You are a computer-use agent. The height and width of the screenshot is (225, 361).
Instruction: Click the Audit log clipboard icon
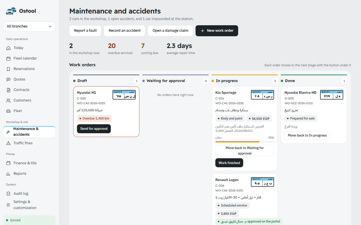pyautogui.click(x=9, y=194)
